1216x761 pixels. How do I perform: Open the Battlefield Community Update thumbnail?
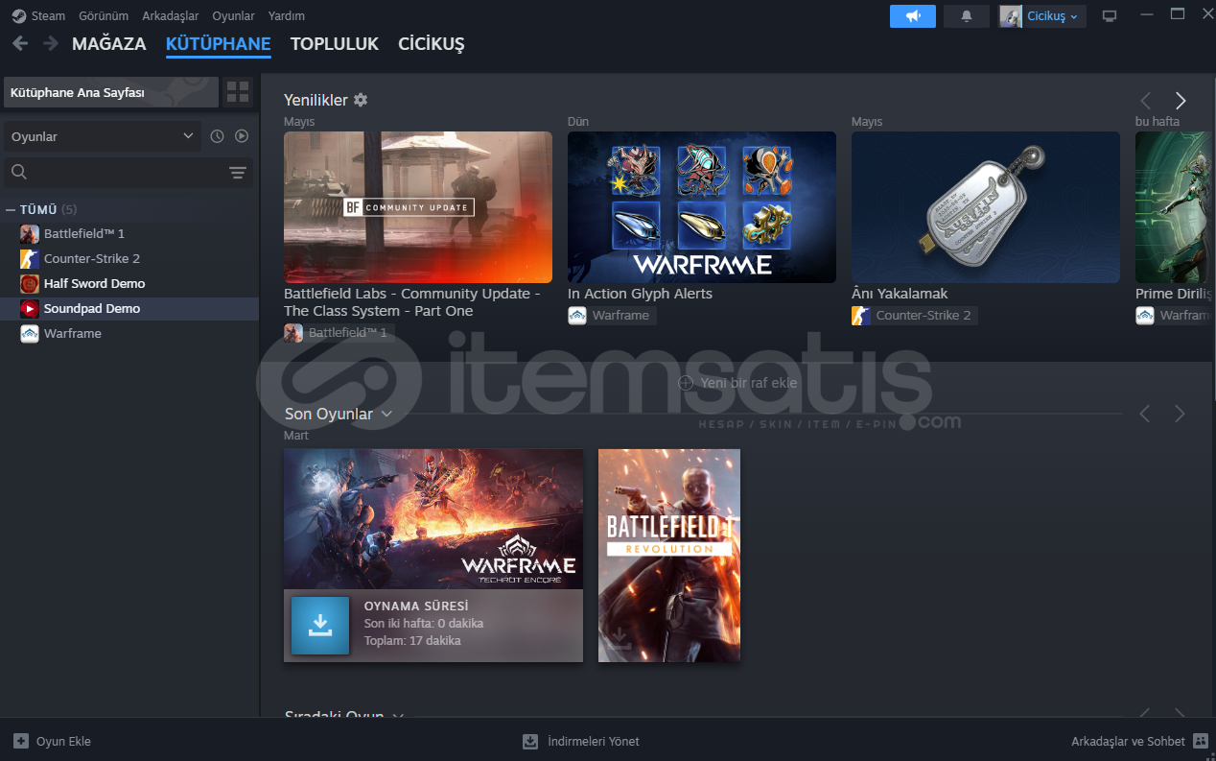click(x=418, y=207)
